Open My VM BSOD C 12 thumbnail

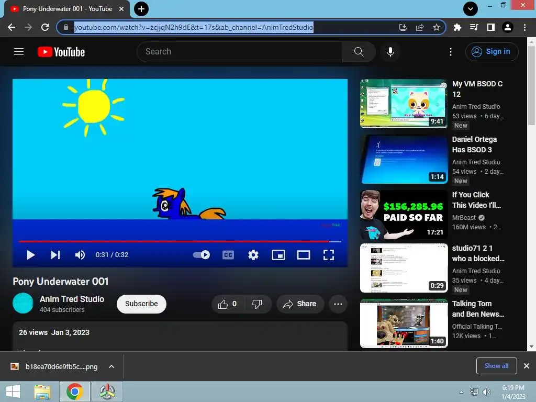click(404, 104)
